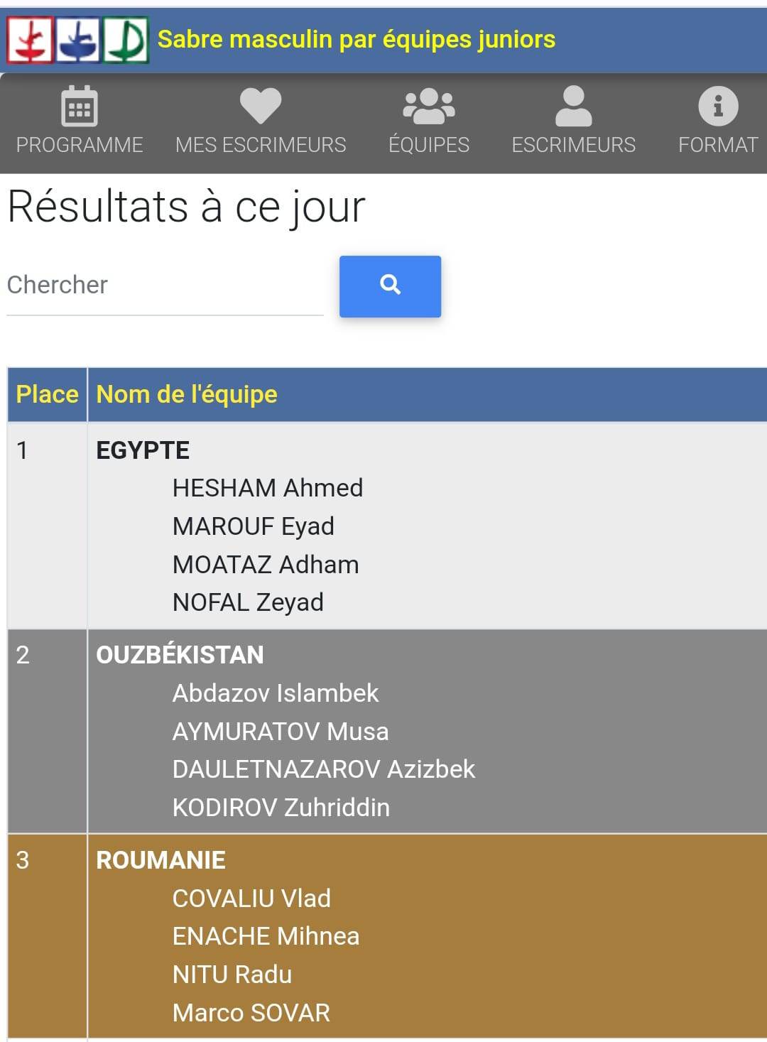Select the EGYPTE team name
This screenshot has width=767, height=1042.
point(143,450)
